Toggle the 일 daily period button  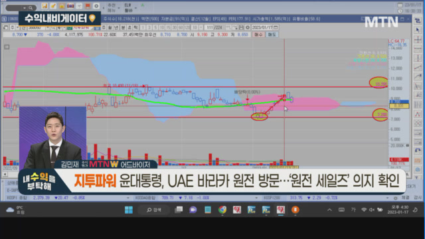pos(98,27)
